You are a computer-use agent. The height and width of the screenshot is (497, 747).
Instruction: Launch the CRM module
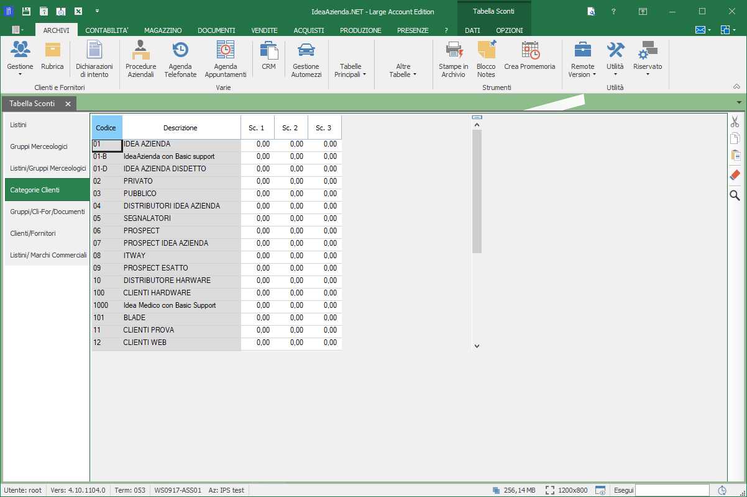click(x=268, y=56)
